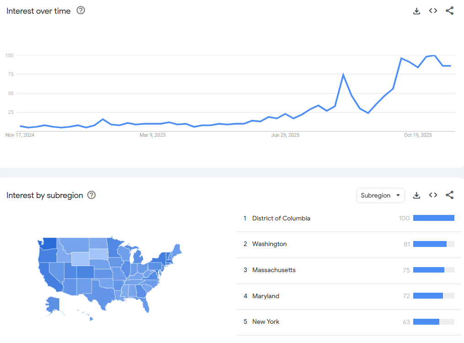Image resolution: width=464 pixels, height=343 pixels.
Task: Open the New York subregion entry
Action: [265, 322]
